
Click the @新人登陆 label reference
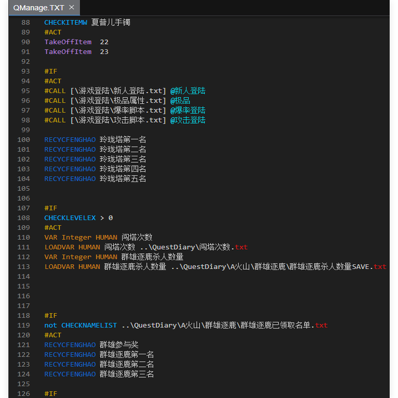[x=188, y=91]
